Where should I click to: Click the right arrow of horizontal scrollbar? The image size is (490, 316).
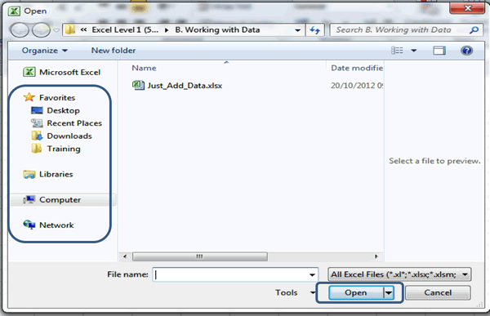376,256
